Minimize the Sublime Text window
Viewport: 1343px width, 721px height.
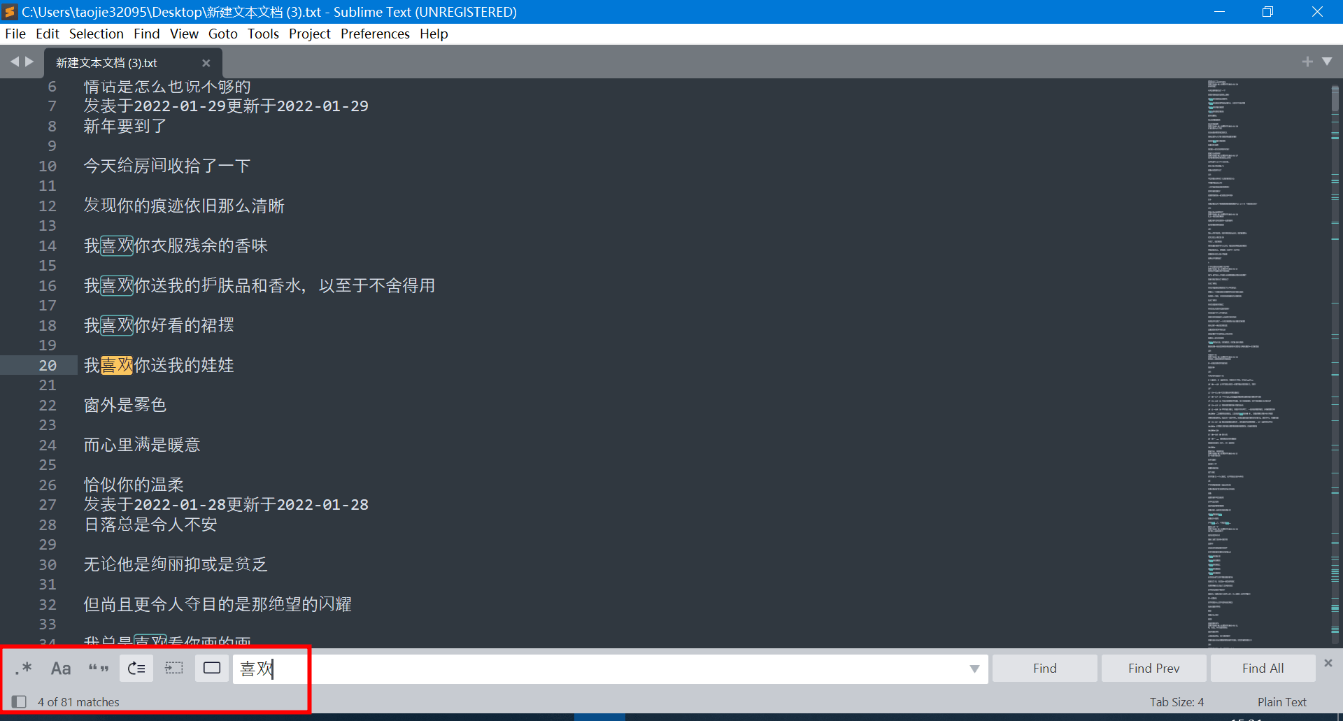point(1219,12)
